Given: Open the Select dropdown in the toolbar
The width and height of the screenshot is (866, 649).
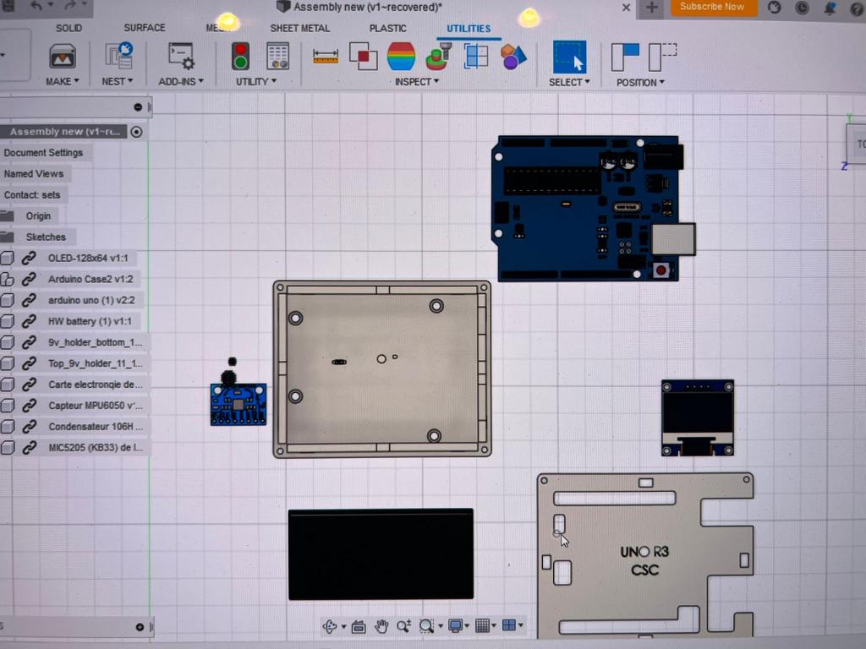Looking at the screenshot, I should [x=568, y=81].
